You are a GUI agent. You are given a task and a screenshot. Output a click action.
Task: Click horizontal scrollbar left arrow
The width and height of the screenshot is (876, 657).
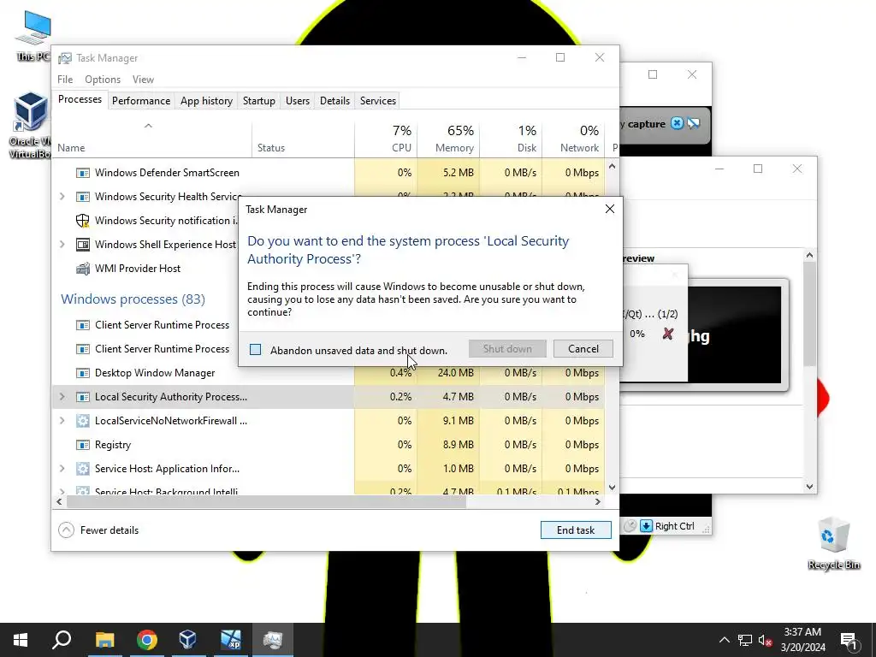(59, 501)
